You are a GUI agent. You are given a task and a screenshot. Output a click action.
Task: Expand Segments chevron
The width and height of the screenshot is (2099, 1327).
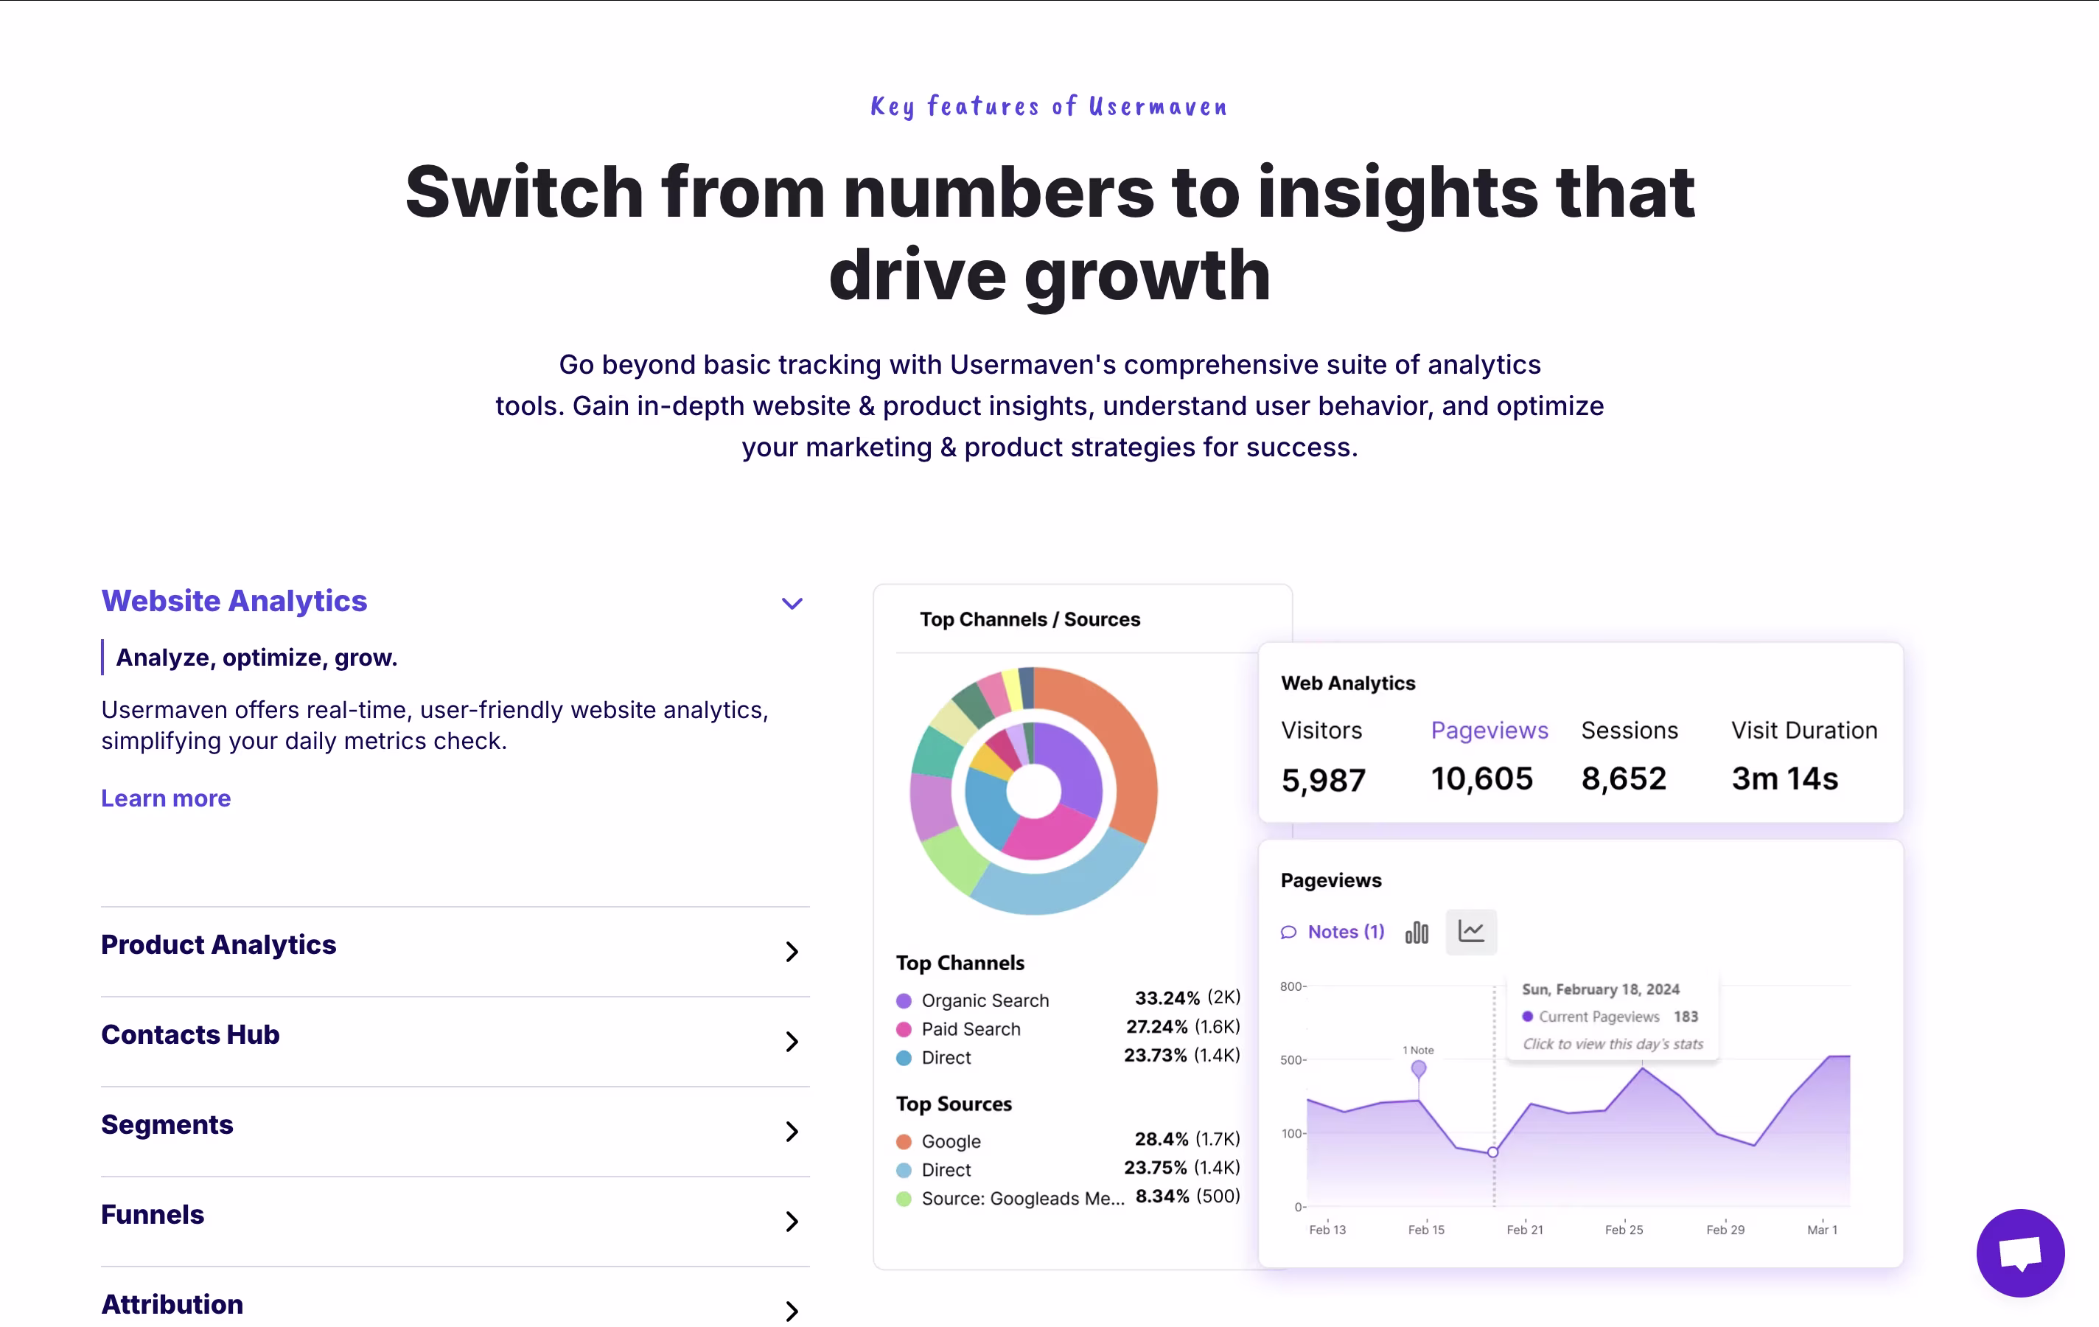point(792,1131)
